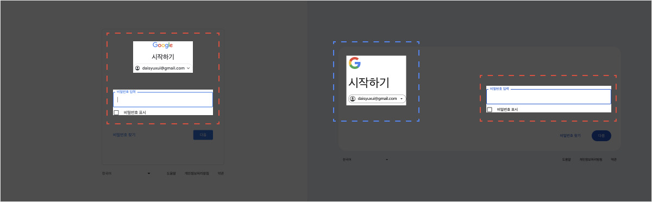This screenshot has width=652, height=202.
Task: Click large 시작하기 heading in wide card
Action: [368, 83]
